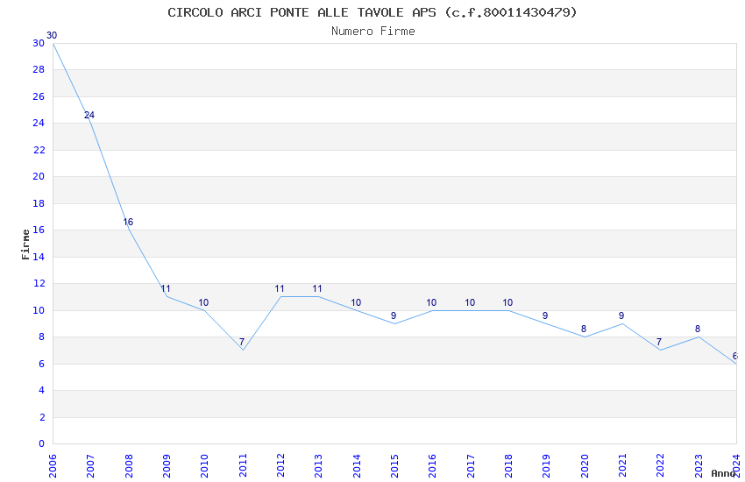The image size is (745, 482).
Task: Click the data label 9 above 2015
Action: 394,315
